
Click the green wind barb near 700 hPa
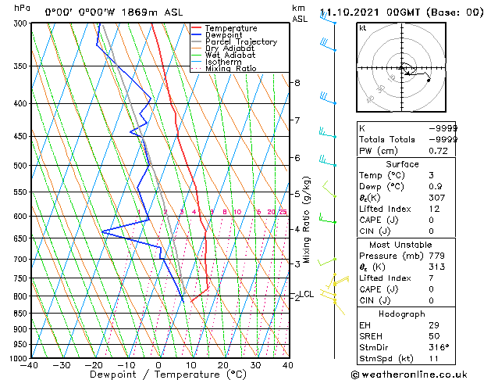pos(327,261)
